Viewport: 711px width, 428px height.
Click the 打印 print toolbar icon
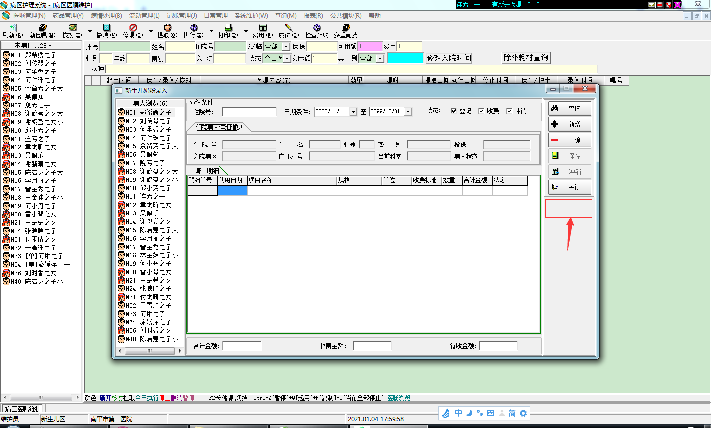pyautogui.click(x=228, y=28)
